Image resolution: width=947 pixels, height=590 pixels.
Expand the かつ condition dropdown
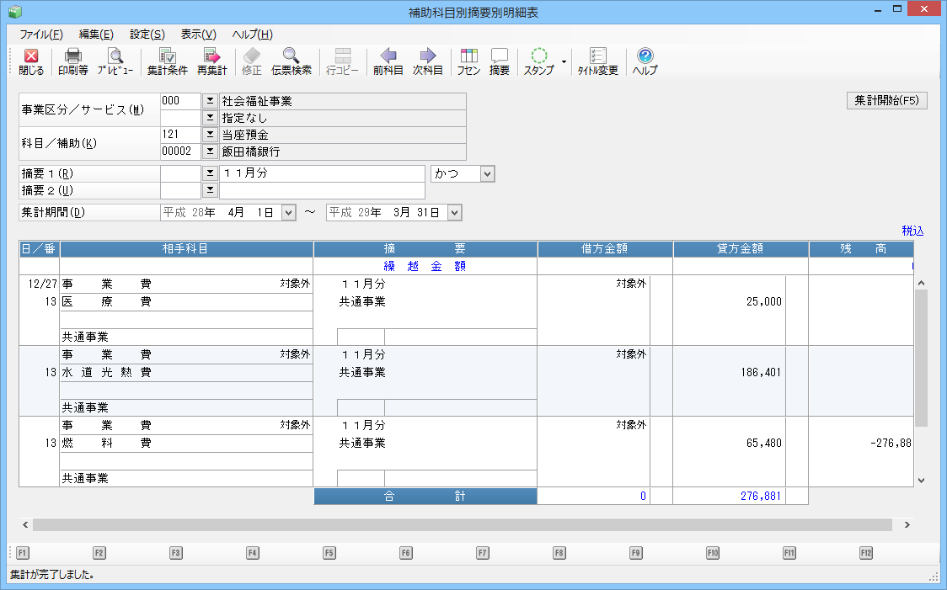(x=487, y=173)
